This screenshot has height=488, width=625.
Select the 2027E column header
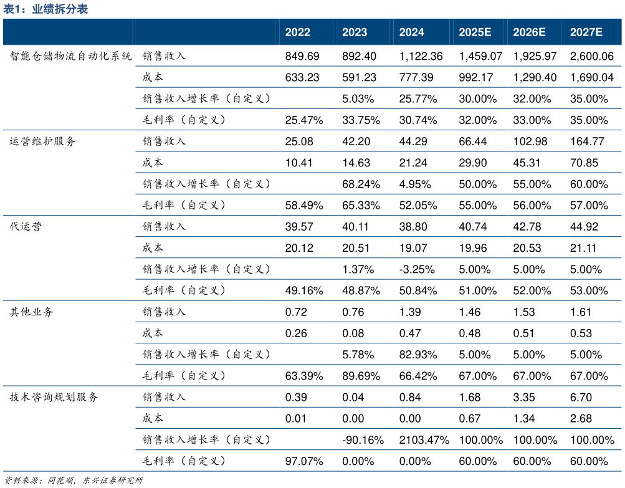click(x=586, y=32)
